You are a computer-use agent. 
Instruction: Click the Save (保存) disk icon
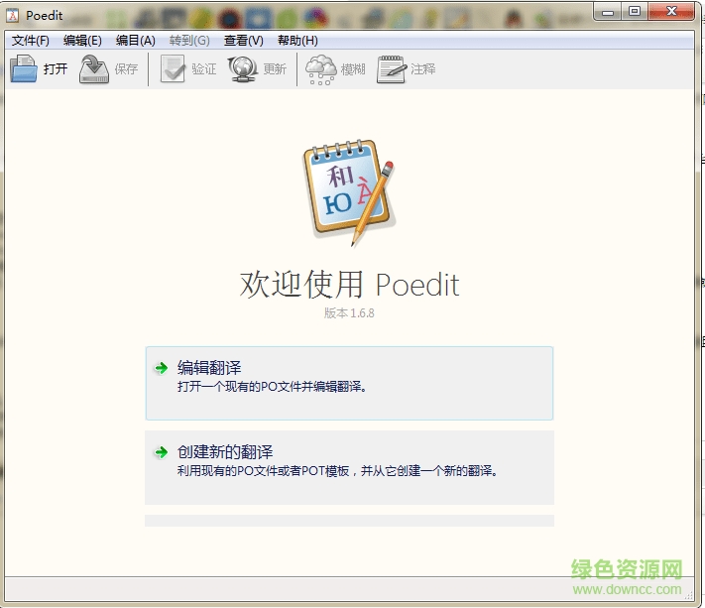coord(94,68)
